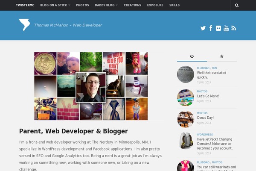Open the 'You can still wear hats' post
This screenshot has width=256, height=171.
(216, 167)
